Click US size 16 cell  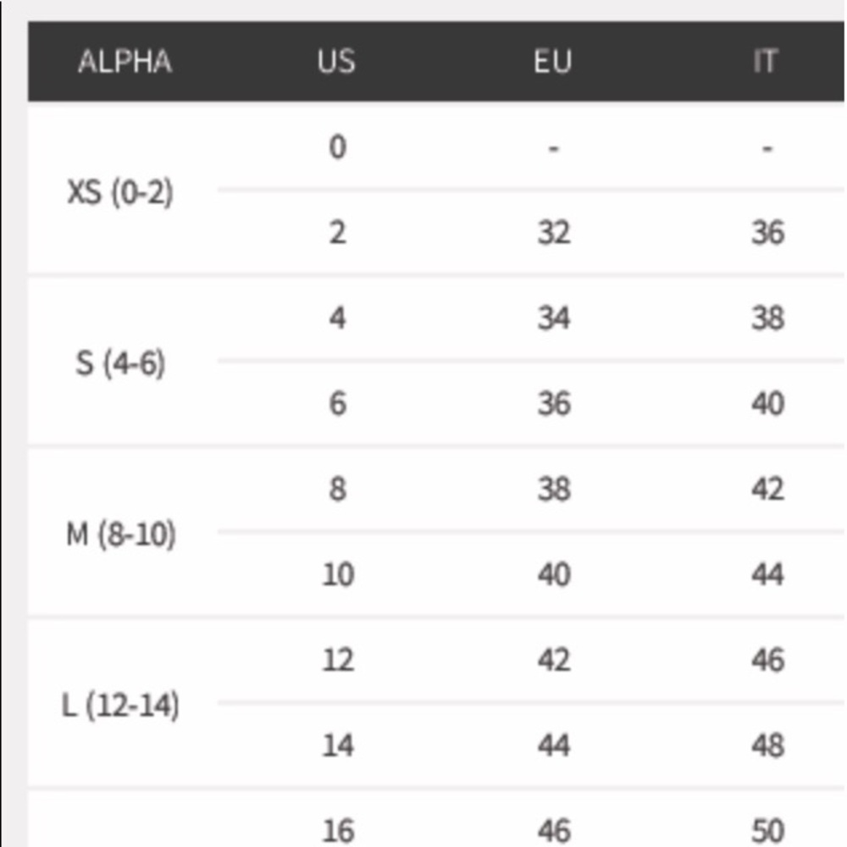337,830
